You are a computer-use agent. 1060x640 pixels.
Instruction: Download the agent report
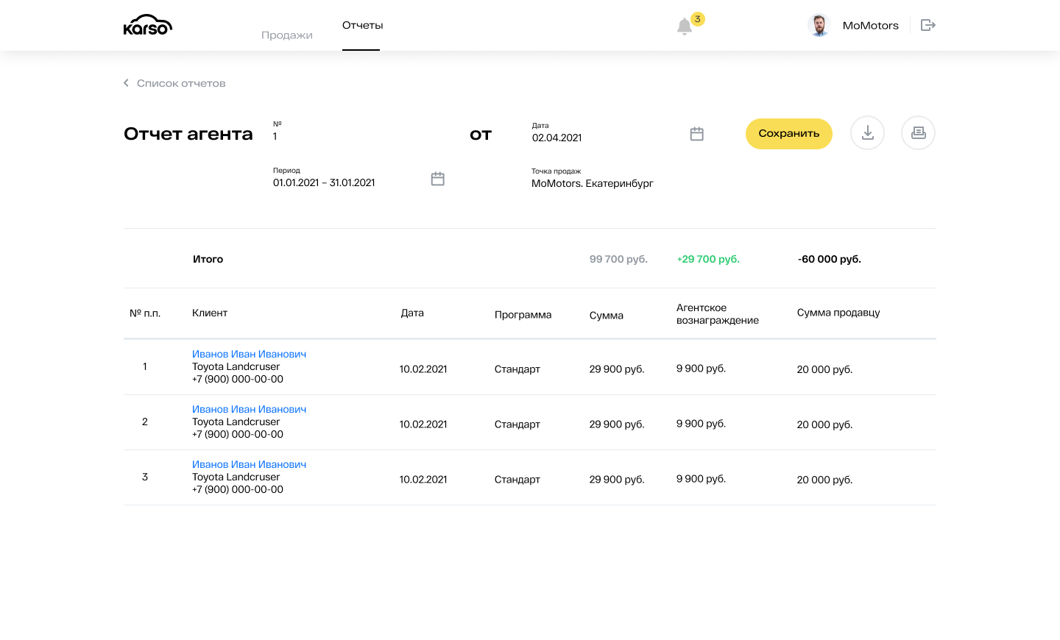pos(867,133)
